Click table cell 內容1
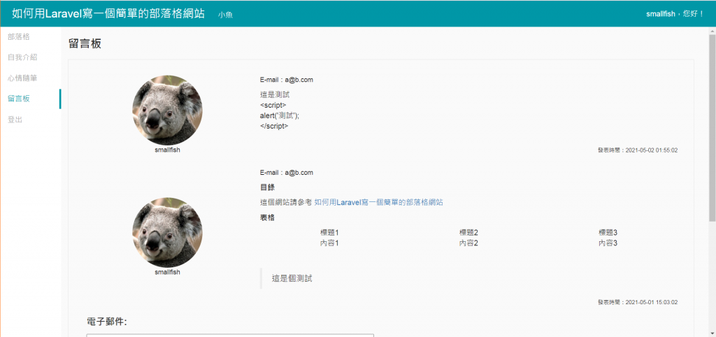The image size is (716, 337). [329, 243]
